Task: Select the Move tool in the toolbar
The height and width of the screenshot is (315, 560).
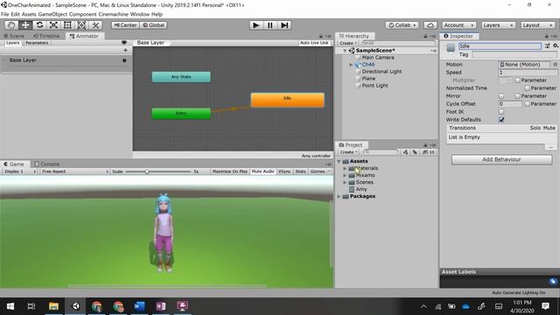Action: coord(25,25)
